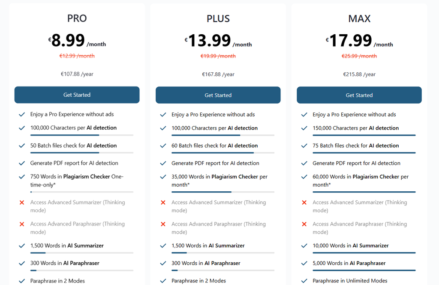The height and width of the screenshot is (285, 439).
Task: Click MAX's '5,000 Words in AI Paraphraser'
Action: tap(349, 263)
